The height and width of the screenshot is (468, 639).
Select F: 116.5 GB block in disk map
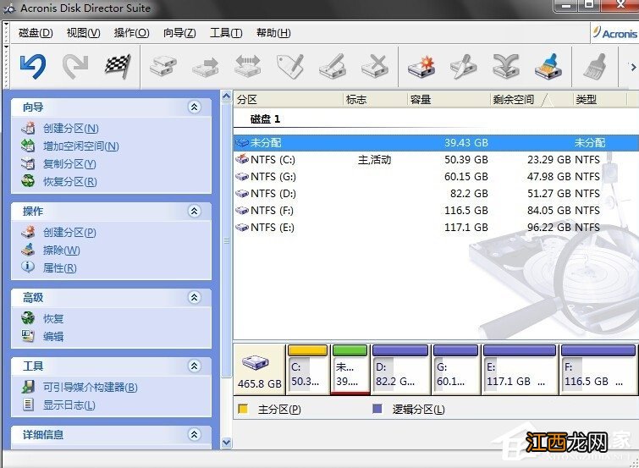598,369
